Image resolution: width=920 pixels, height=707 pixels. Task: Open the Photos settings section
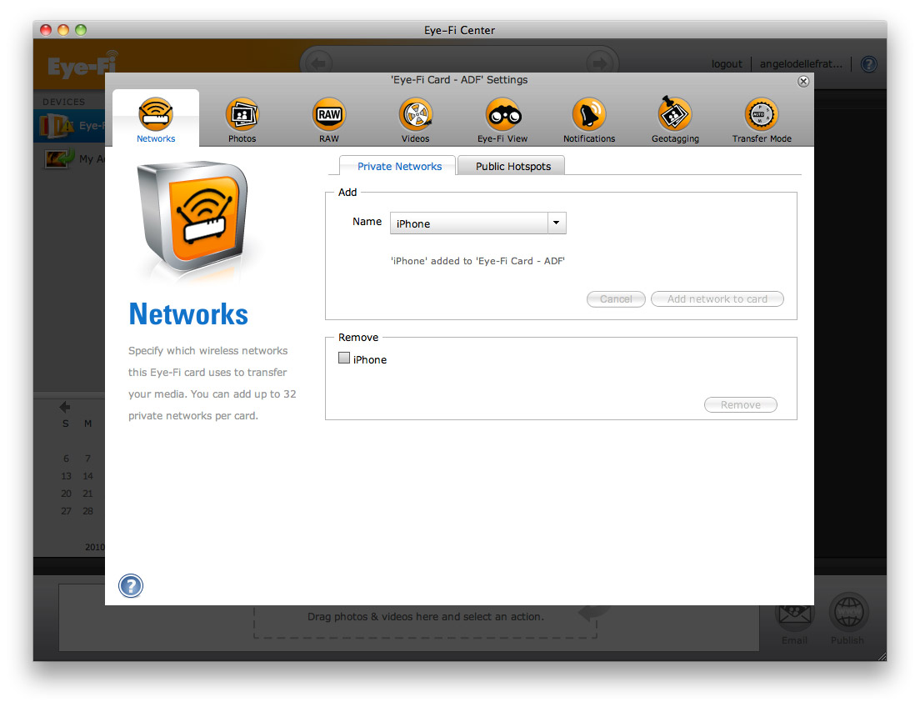(x=242, y=120)
